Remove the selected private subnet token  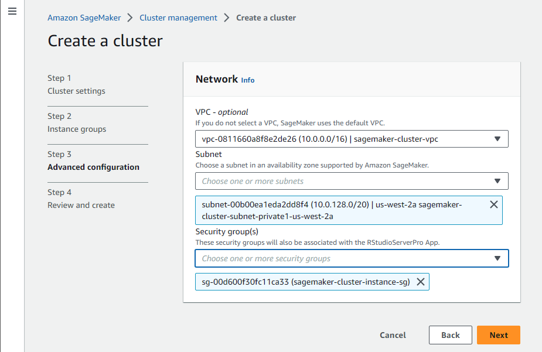coord(494,204)
